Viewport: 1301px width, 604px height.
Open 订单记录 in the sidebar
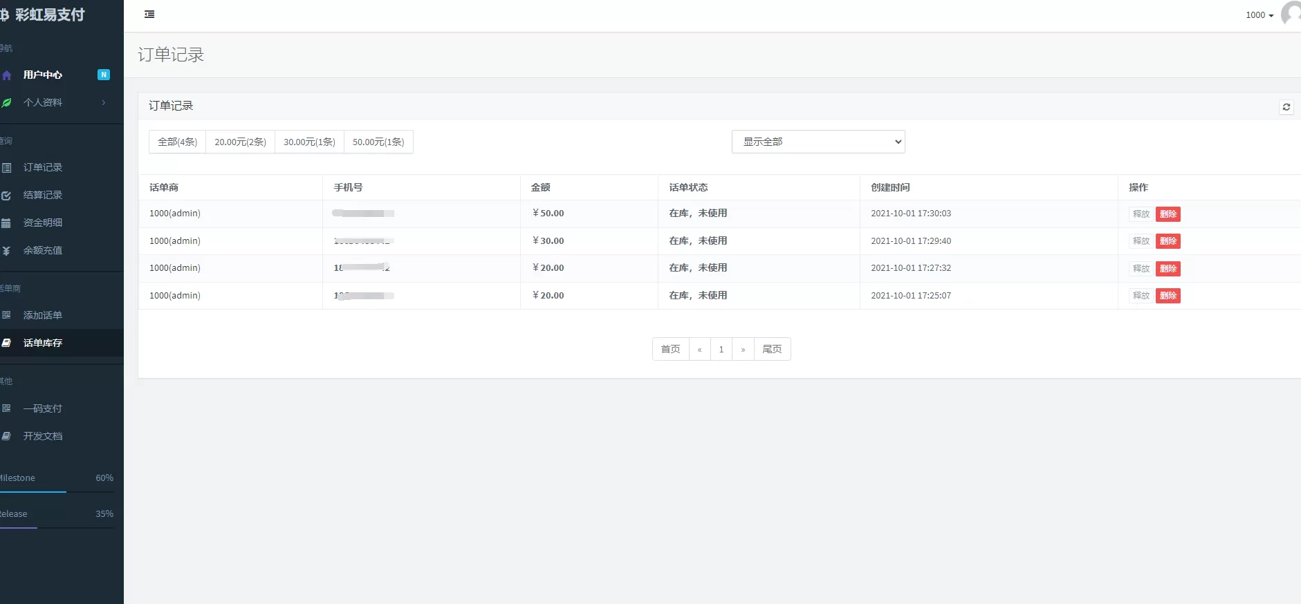click(x=43, y=167)
